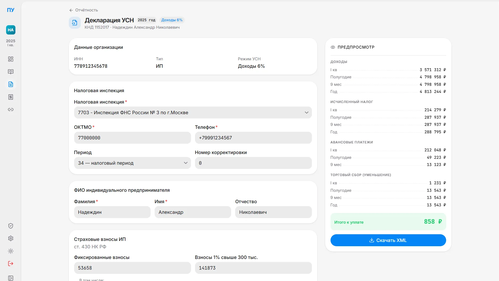The height and width of the screenshot is (281, 499).
Task: Click the red logout icon
Action: (x=11, y=263)
